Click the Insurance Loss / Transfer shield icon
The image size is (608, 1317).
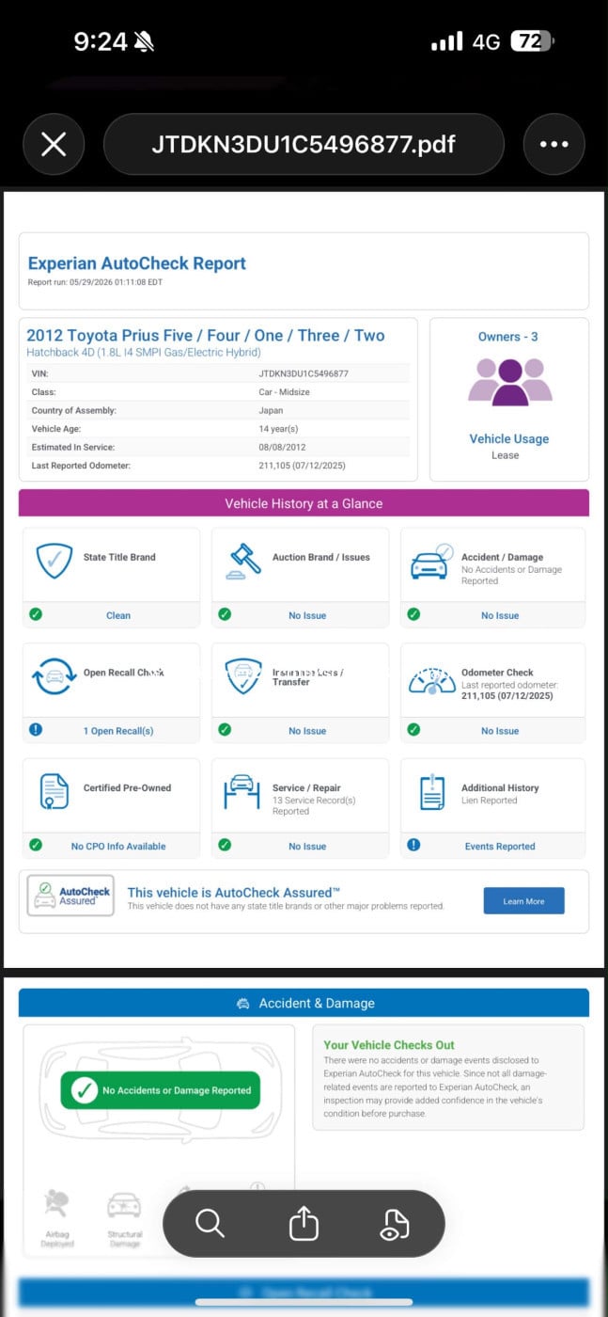[243, 676]
